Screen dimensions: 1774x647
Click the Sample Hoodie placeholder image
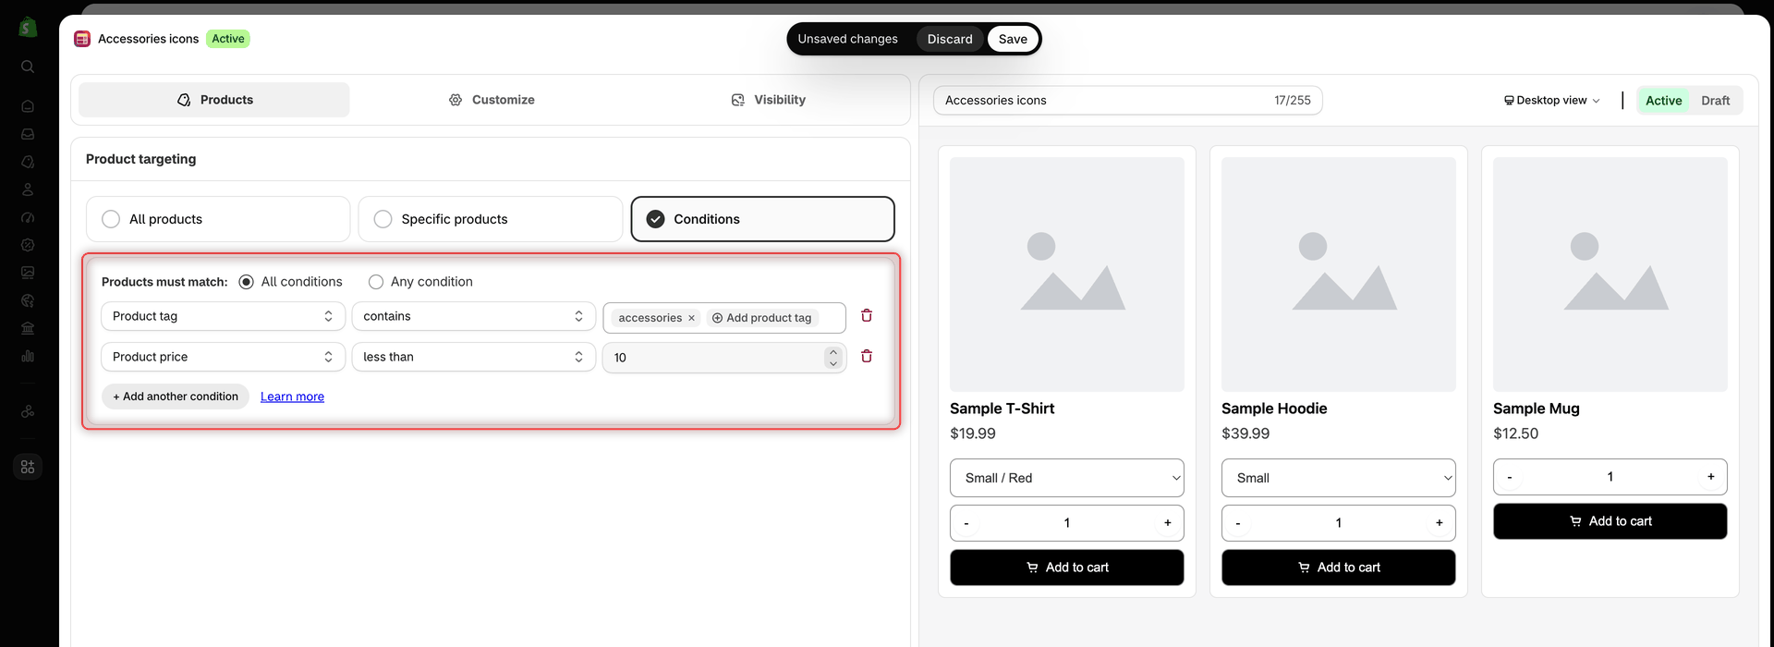1338,275
